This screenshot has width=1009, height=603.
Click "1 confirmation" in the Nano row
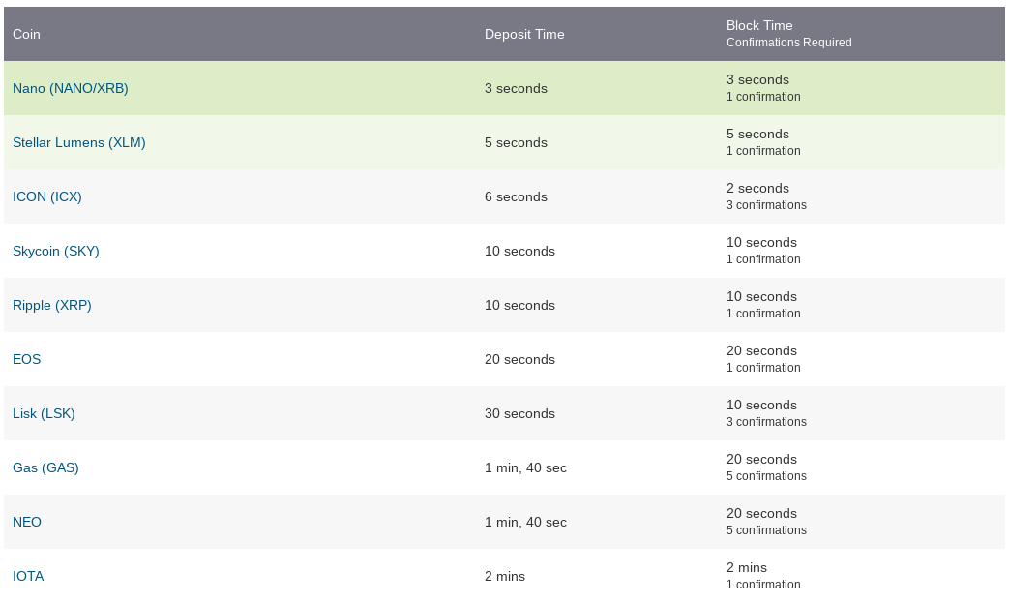coord(764,97)
